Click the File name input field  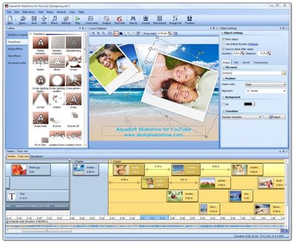point(251,73)
